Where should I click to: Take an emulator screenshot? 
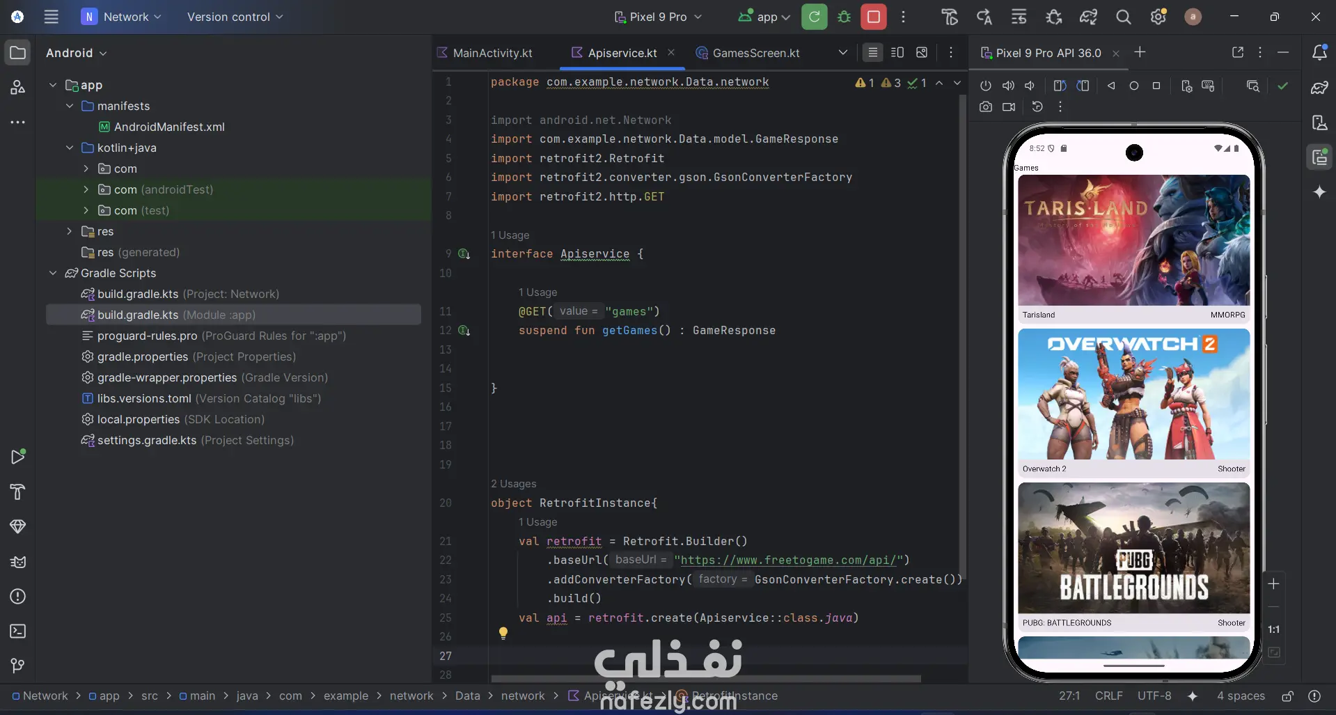986,107
